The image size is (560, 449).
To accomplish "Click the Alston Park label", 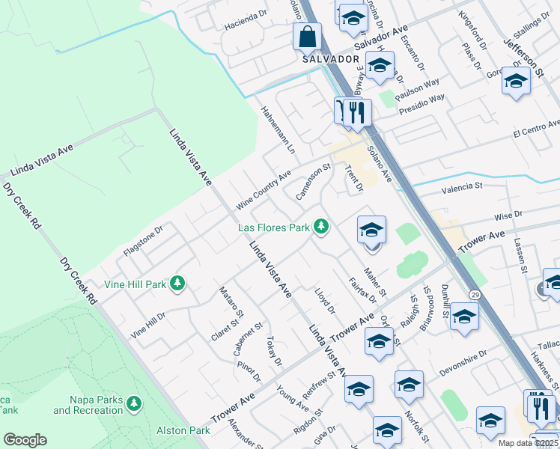I will [183, 430].
